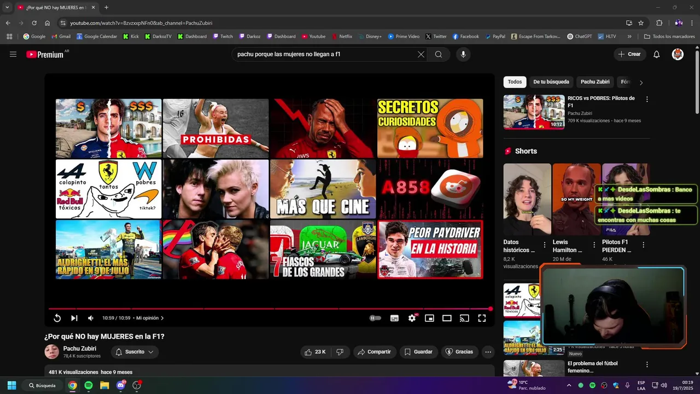Toggle the taskbar microphone icon

(627, 385)
